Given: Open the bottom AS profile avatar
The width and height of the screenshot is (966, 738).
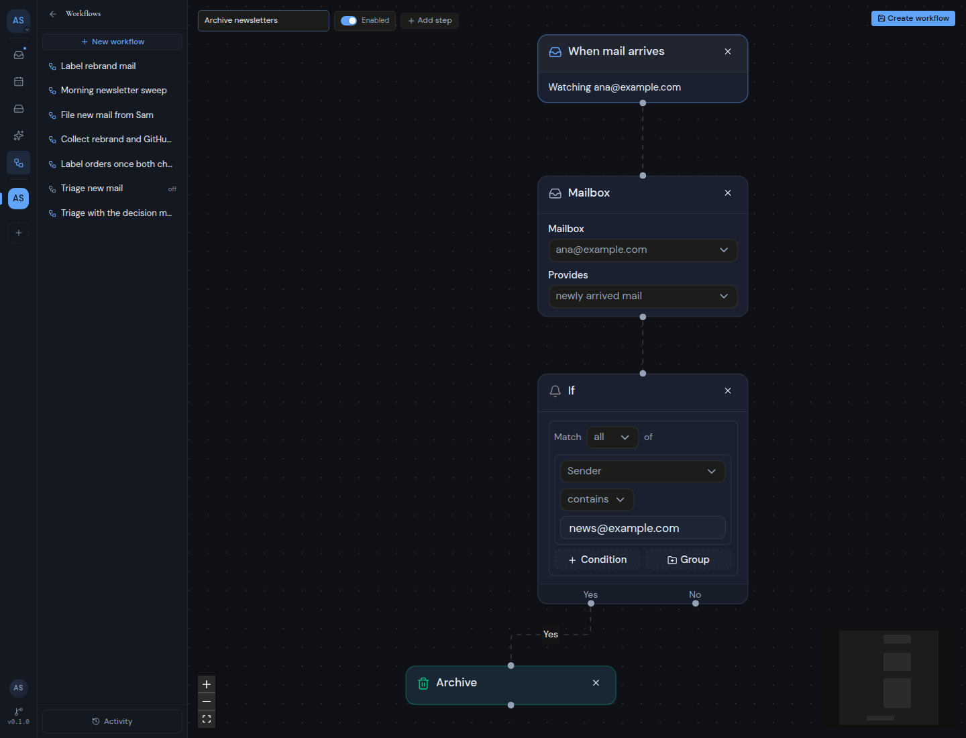Looking at the screenshot, I should coord(19,688).
